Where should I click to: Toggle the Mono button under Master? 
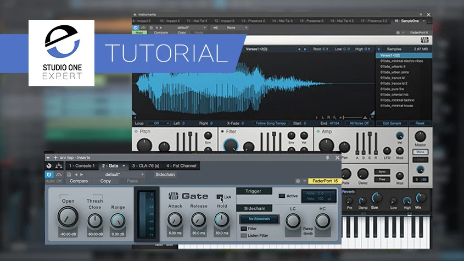pyautogui.click(x=420, y=152)
